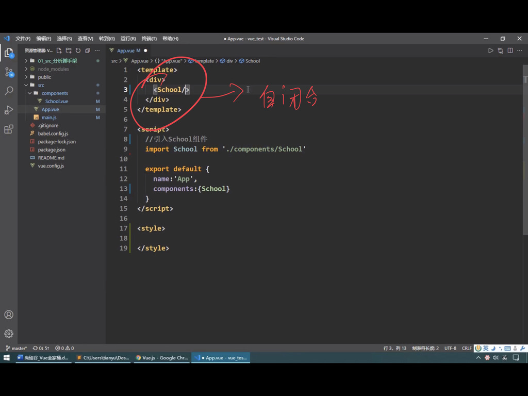
Task: Open the volume control in tray
Action: pos(496,358)
